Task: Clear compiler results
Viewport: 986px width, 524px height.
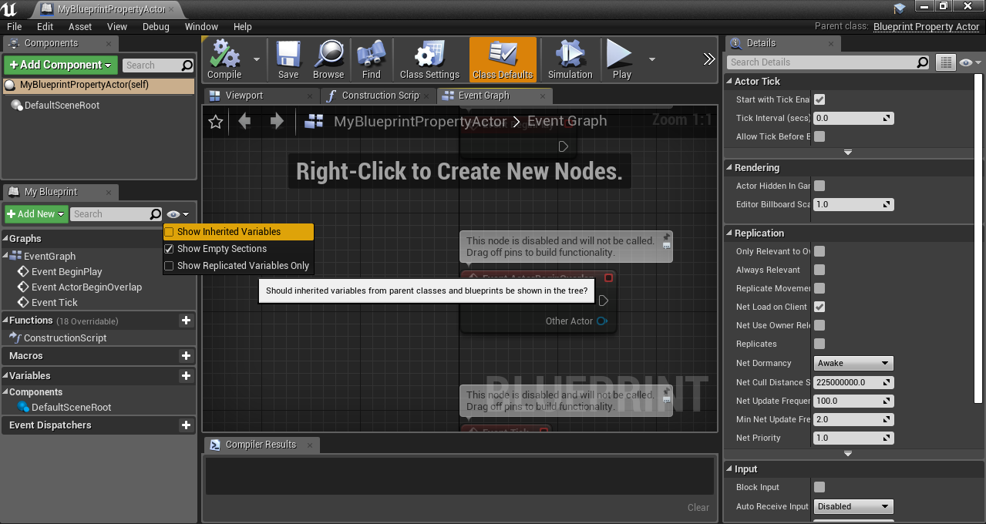Action: point(698,507)
